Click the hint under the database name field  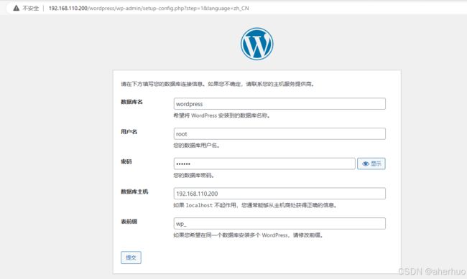(222, 115)
